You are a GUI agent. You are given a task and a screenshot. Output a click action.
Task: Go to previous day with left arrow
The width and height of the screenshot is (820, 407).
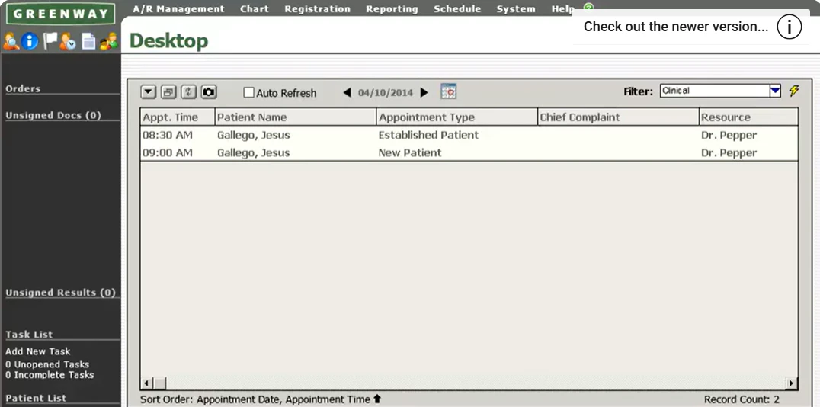click(348, 92)
